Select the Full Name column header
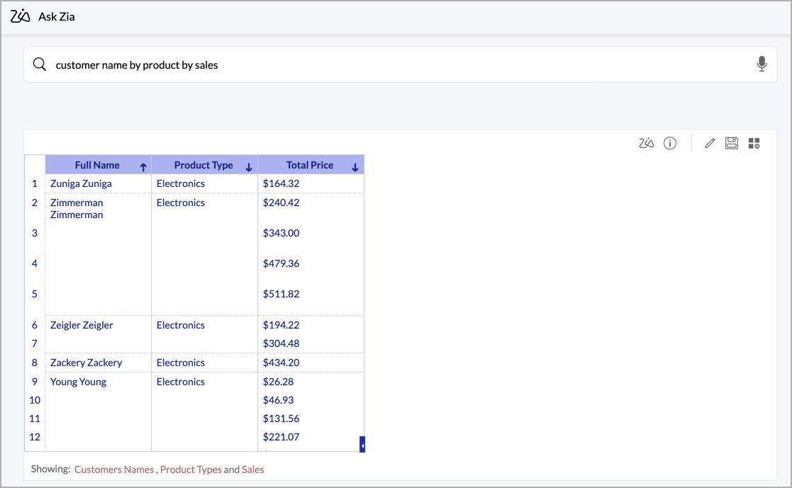Viewport: 792px width, 488px height. [97, 165]
